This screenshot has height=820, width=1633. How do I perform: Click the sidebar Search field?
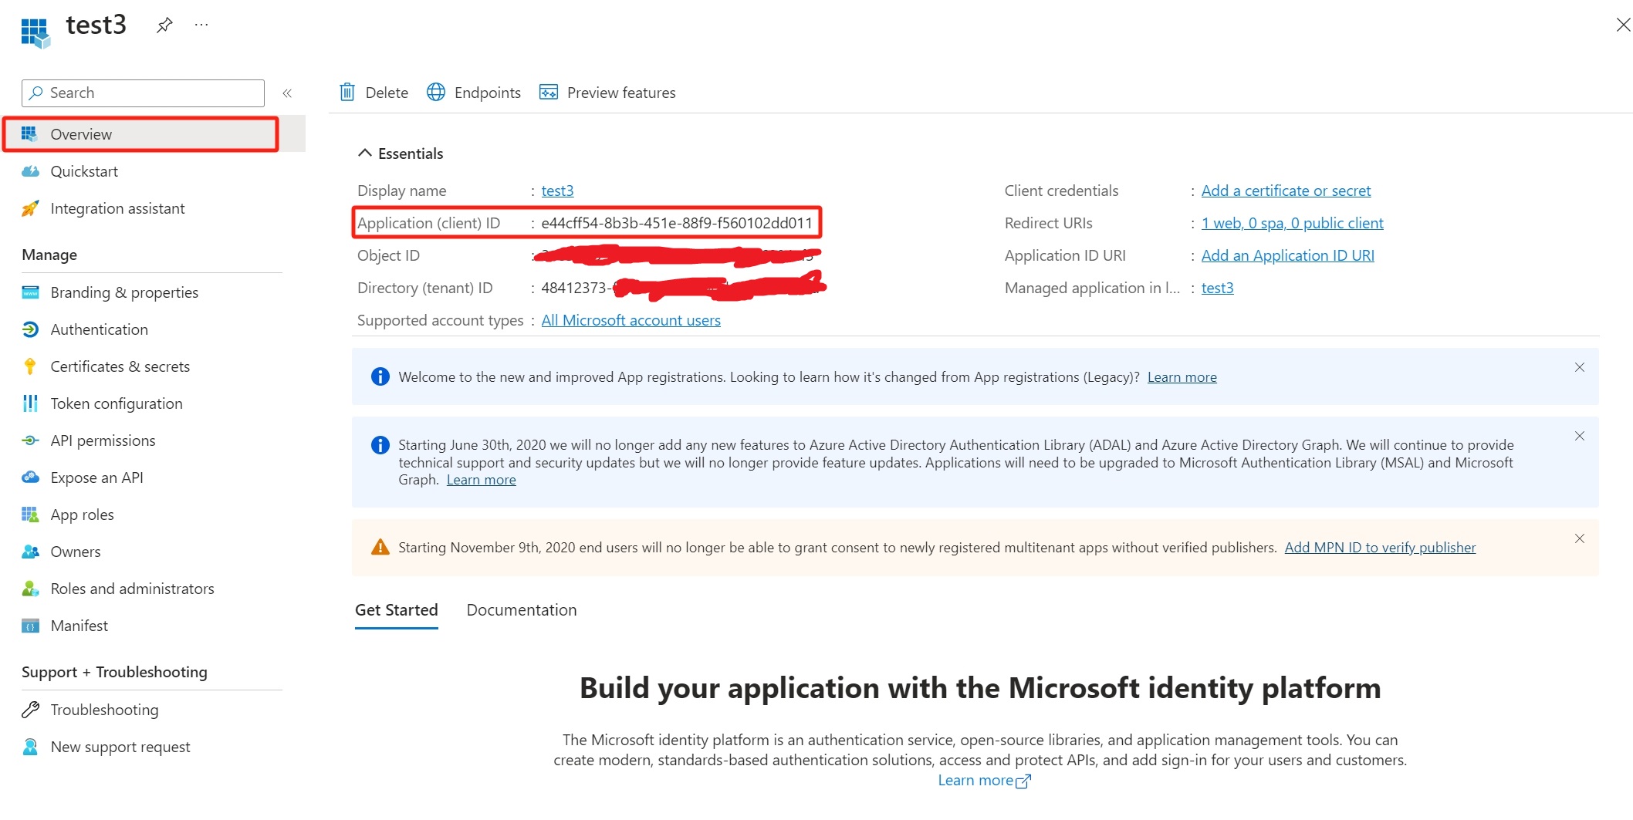[144, 93]
